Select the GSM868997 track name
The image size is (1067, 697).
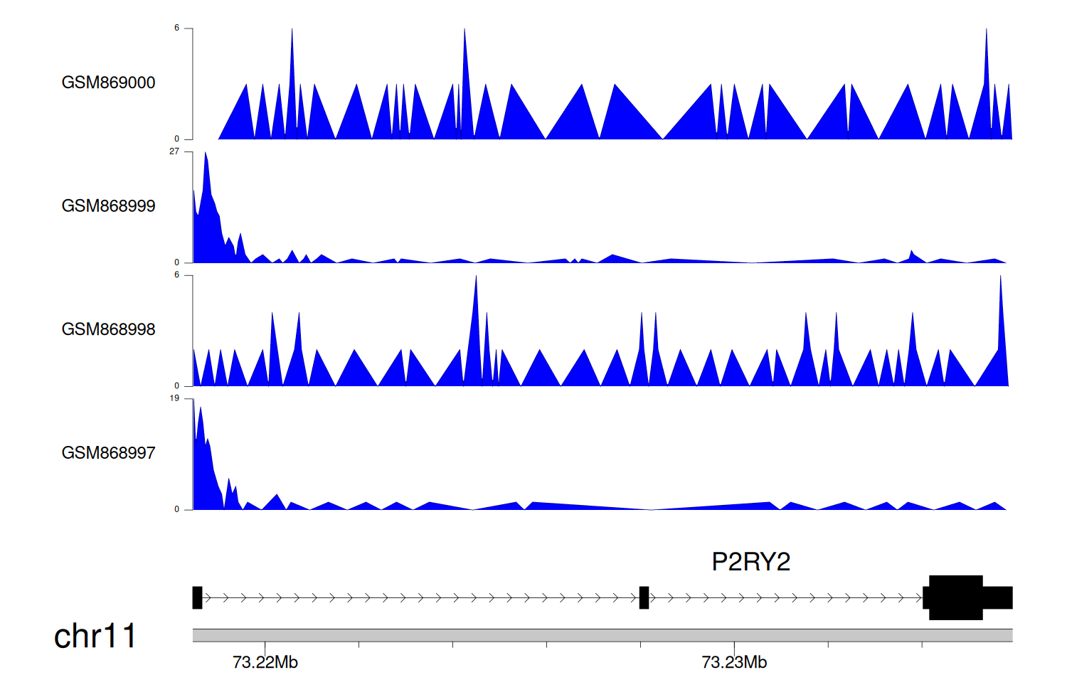pyautogui.click(x=108, y=453)
